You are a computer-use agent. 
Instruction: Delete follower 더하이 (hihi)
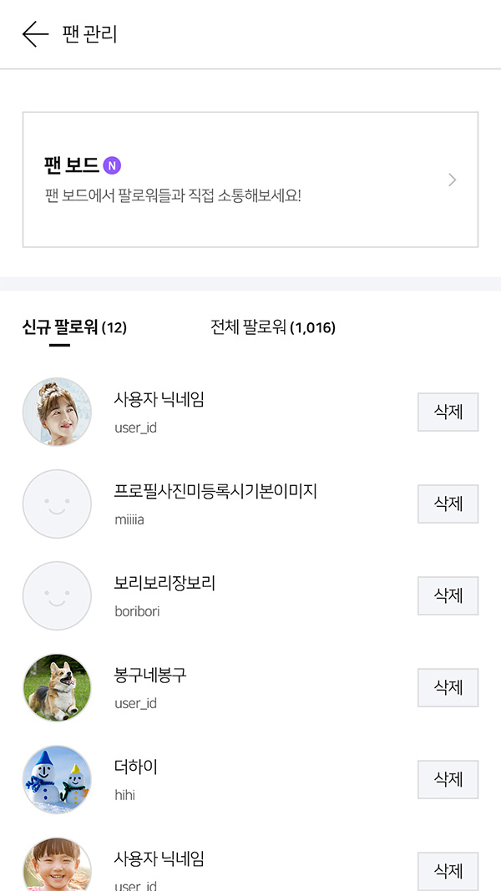tap(448, 779)
